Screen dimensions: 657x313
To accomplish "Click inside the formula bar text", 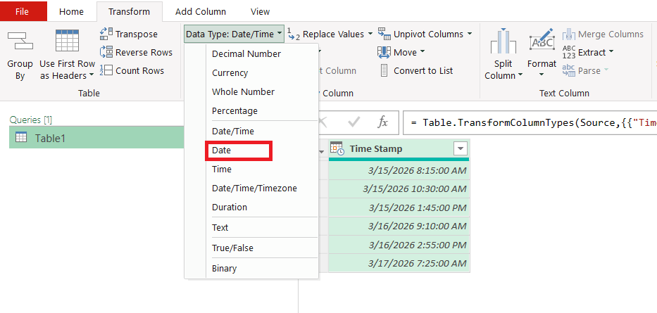I will pos(535,122).
